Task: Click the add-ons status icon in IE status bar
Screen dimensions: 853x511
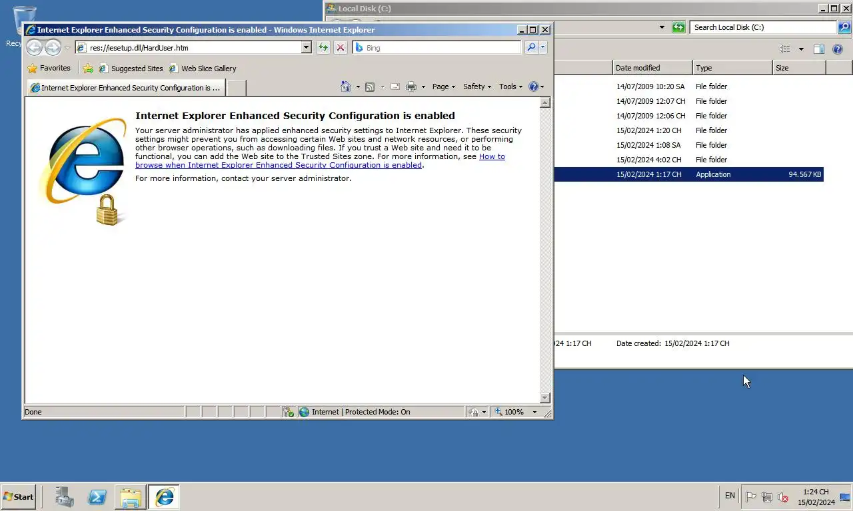Action: (x=289, y=412)
